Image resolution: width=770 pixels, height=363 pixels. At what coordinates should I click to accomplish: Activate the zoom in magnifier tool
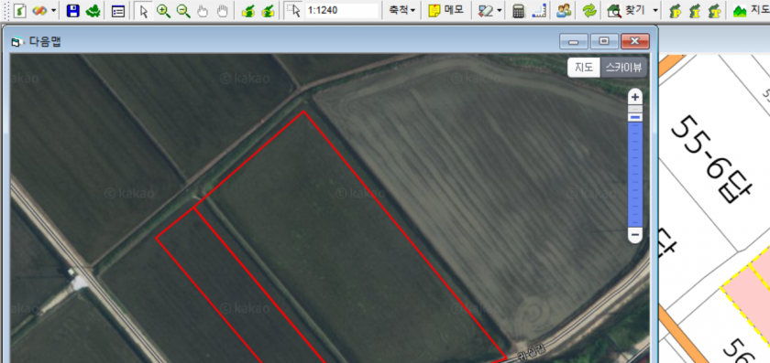[x=163, y=11]
